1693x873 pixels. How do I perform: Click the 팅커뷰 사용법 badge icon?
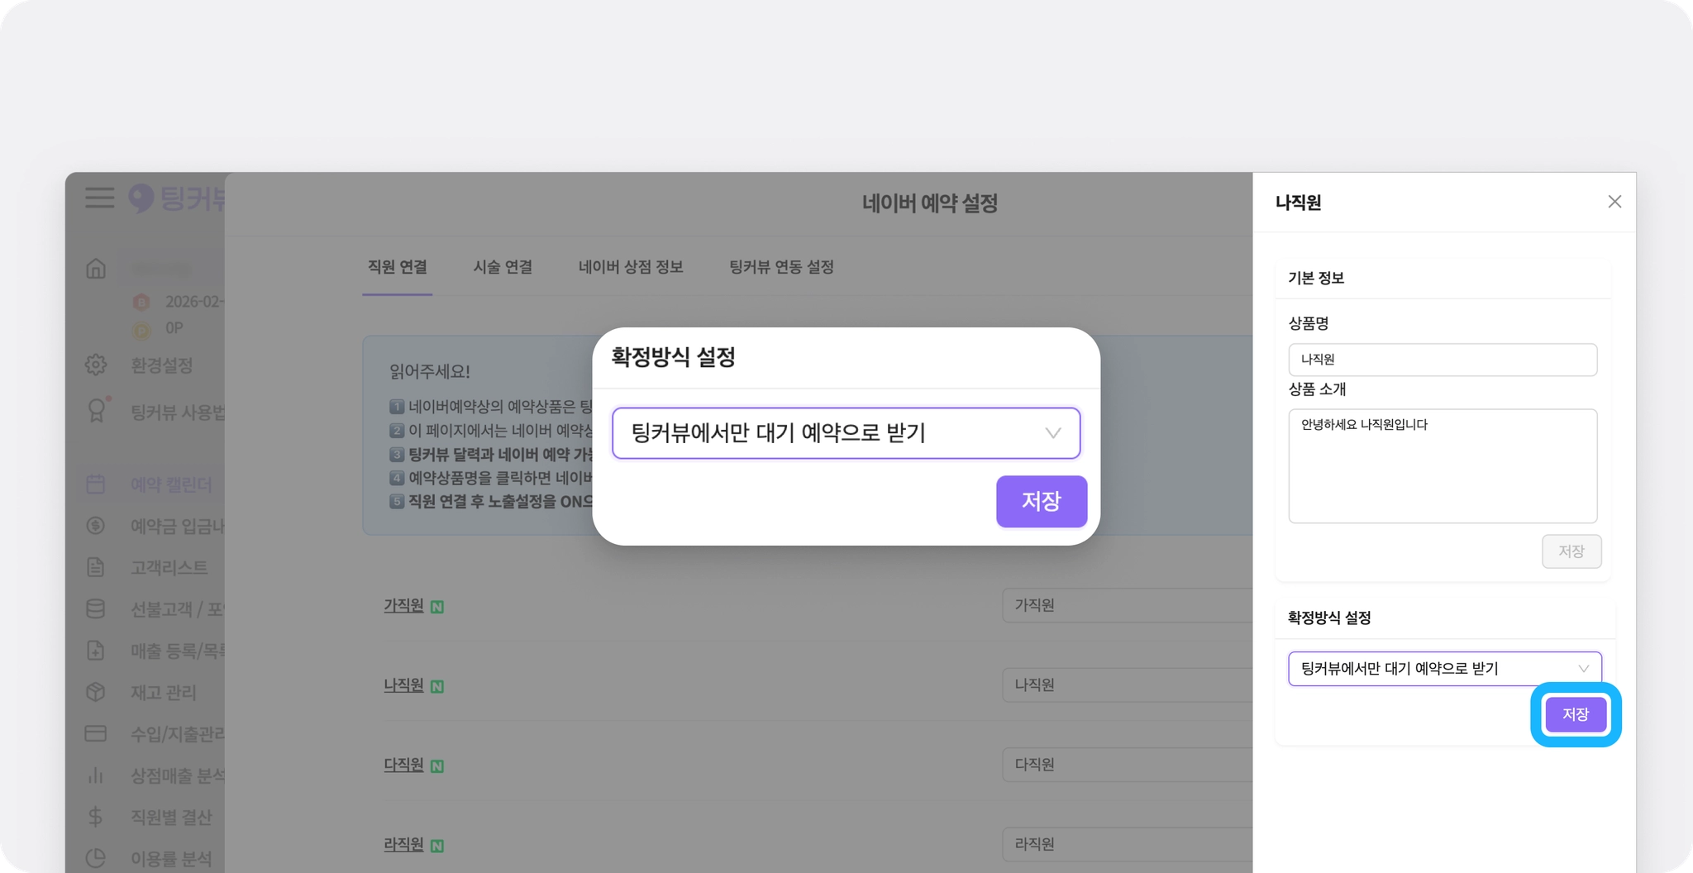[97, 410]
